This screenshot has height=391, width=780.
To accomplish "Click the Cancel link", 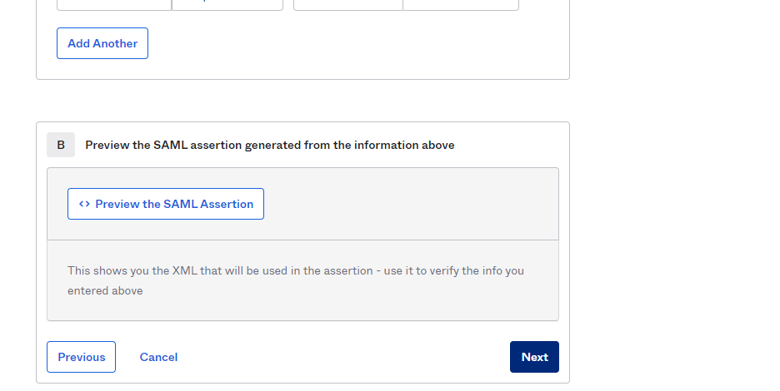I will 158,357.
